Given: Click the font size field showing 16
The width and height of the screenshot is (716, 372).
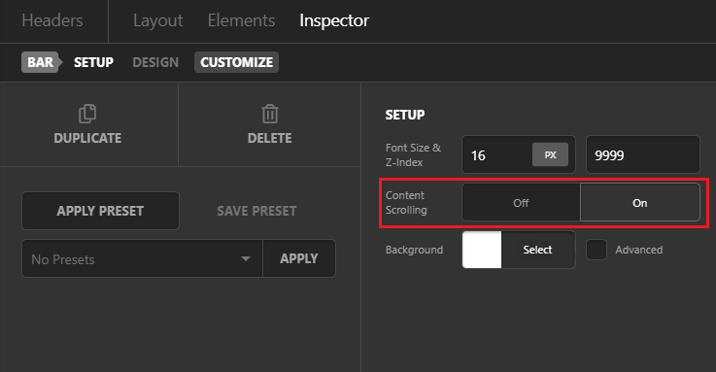Looking at the screenshot, I should (496, 155).
